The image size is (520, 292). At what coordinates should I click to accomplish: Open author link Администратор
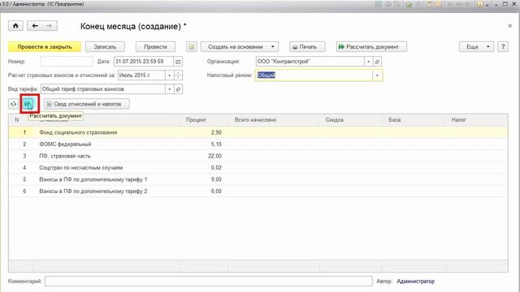coord(415,281)
